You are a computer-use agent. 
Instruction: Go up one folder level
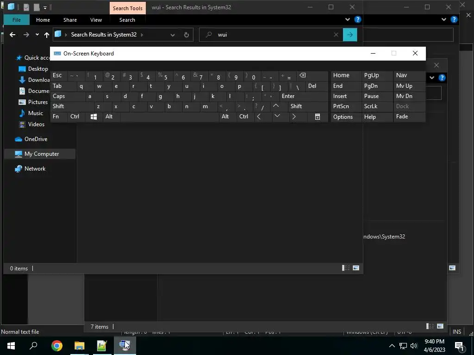point(47,35)
